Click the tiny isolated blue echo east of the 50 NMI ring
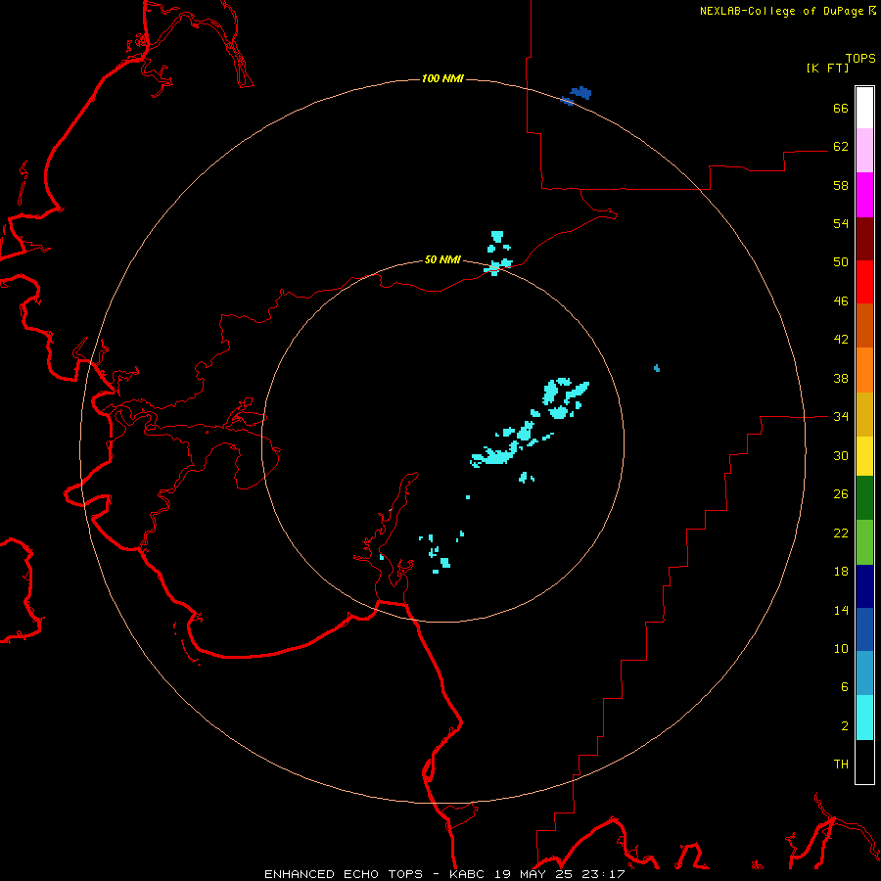 pos(657,369)
